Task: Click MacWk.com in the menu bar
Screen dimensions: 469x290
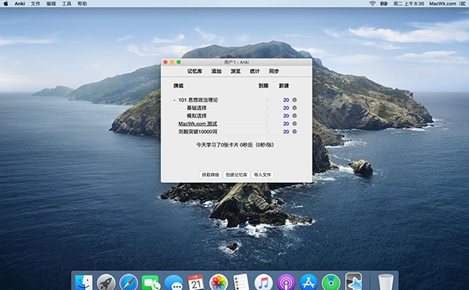Action: (x=443, y=4)
